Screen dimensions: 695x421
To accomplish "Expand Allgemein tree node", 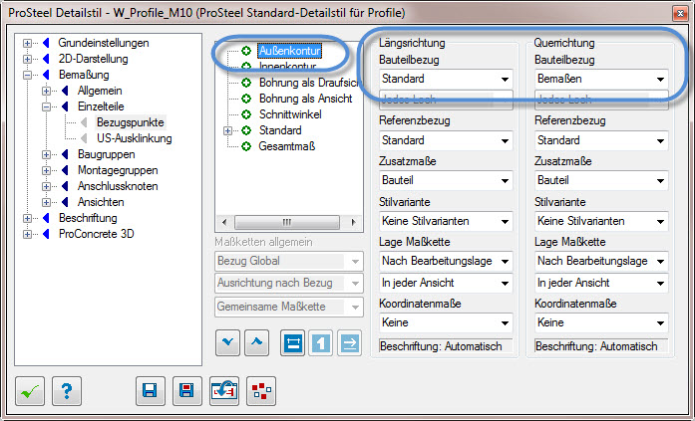I will click(x=47, y=92).
